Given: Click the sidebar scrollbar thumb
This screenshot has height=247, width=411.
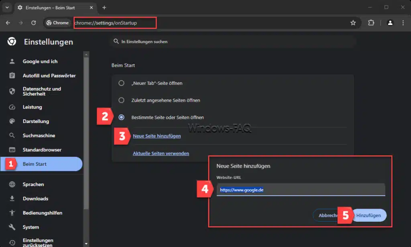Looking at the screenshot, I should [x=86, y=133].
